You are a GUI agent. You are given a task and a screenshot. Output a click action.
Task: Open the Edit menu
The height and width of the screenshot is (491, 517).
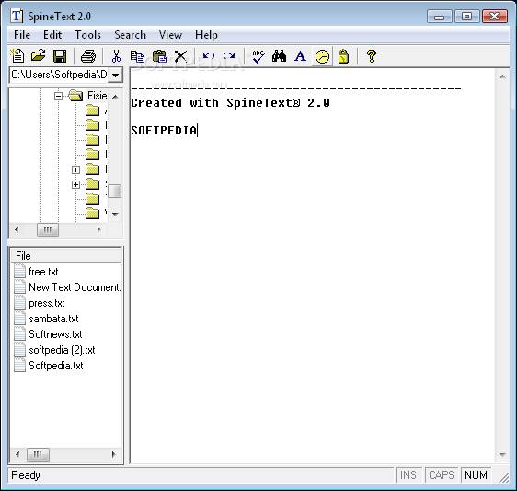[52, 35]
